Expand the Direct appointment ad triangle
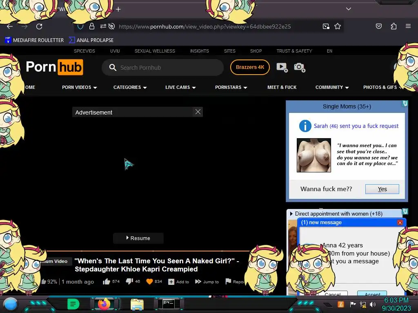Screen dimensions: 418x313 [x=291, y=214]
